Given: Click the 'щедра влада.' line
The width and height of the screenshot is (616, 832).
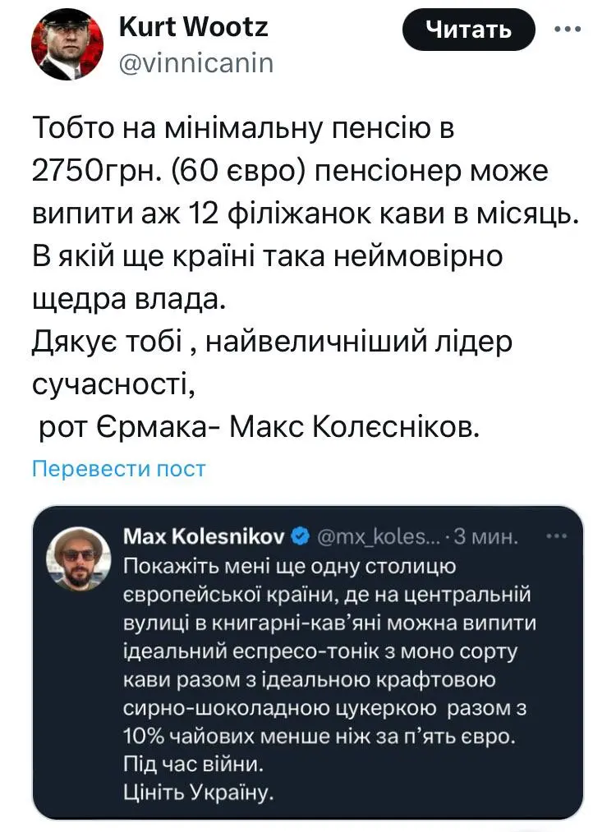Looking at the screenshot, I should (127, 300).
